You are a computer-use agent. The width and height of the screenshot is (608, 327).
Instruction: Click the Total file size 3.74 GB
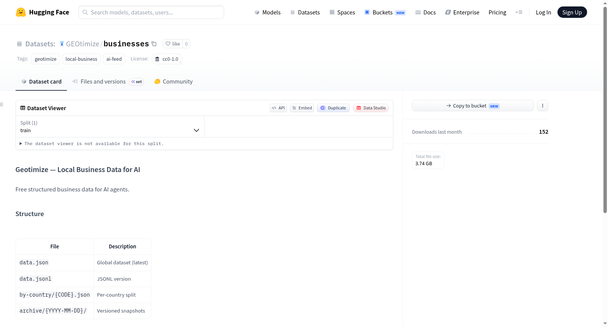tap(428, 160)
